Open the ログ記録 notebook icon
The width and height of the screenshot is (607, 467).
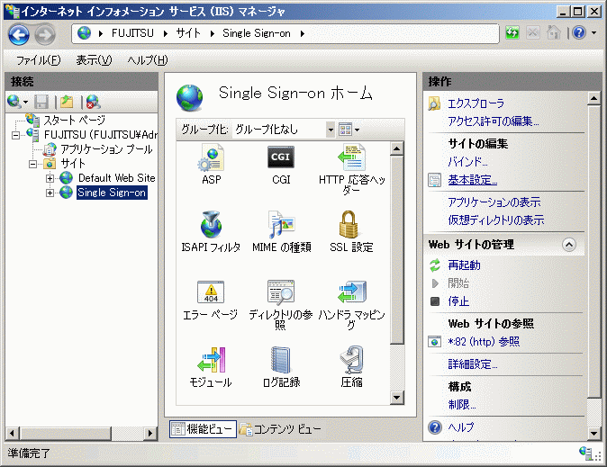click(x=280, y=360)
